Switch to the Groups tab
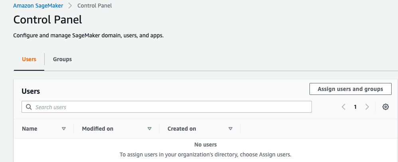Screen dimensions: 398x162 click(62, 59)
